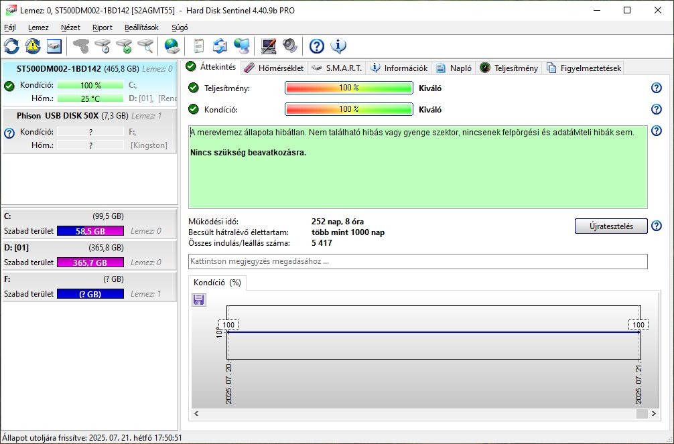
Task: Click the blue Refresh arrows toolbar icon
Action: tap(11, 46)
